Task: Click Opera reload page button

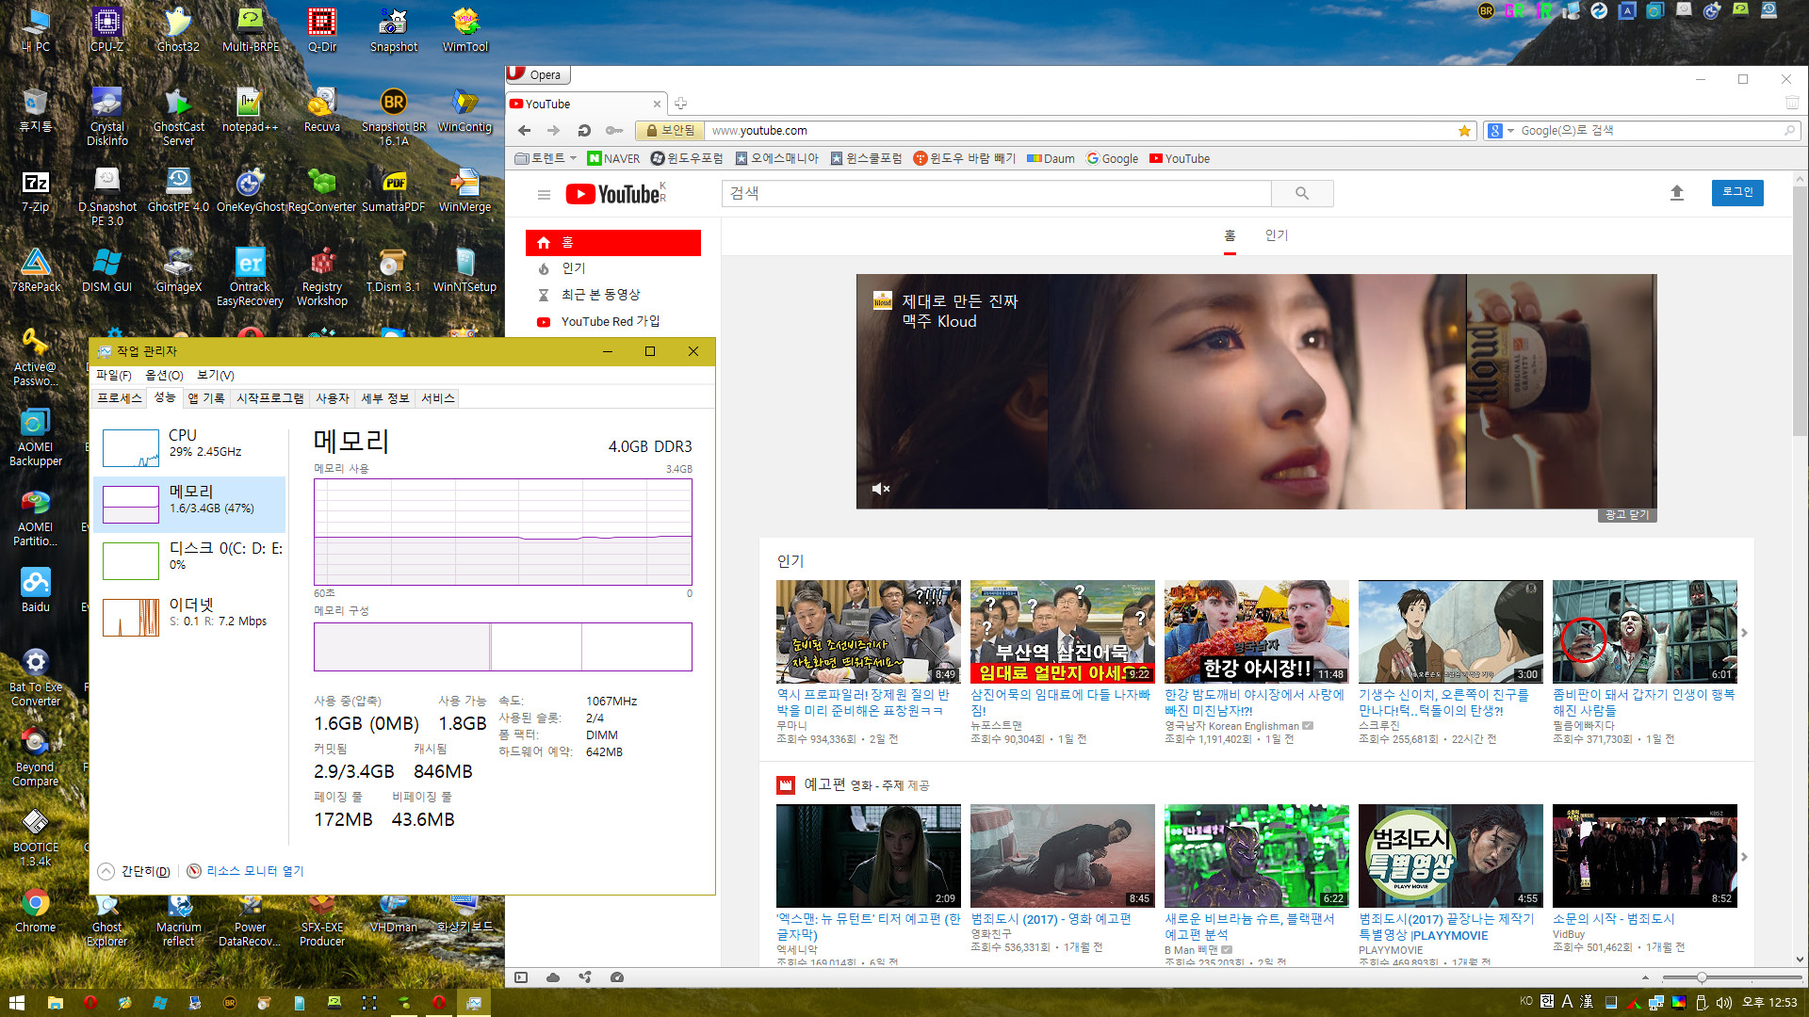Action: (584, 131)
